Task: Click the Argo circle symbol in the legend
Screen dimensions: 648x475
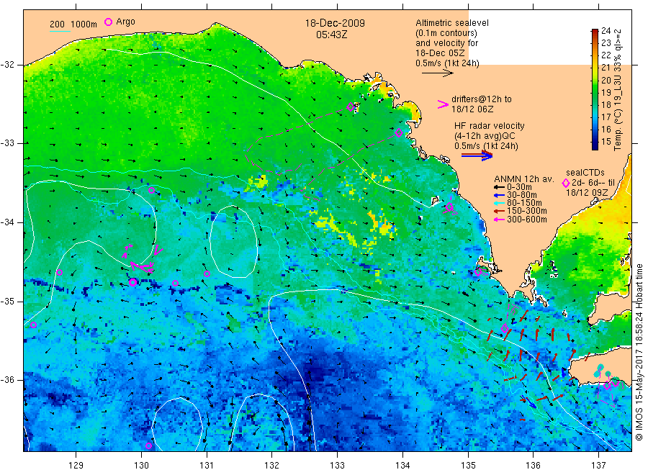Action: pos(108,22)
